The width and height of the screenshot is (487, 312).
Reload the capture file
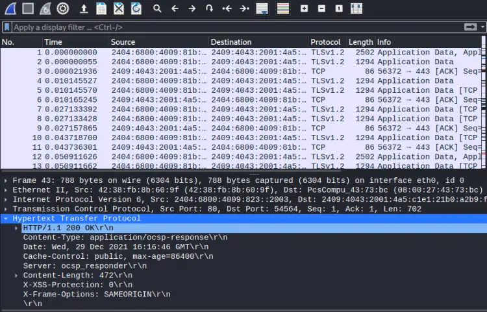(136, 8)
